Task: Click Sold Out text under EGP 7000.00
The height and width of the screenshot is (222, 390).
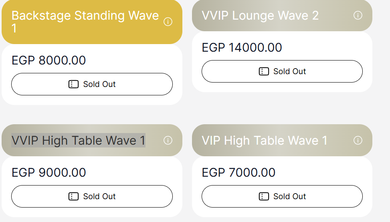Action: [x=289, y=197]
